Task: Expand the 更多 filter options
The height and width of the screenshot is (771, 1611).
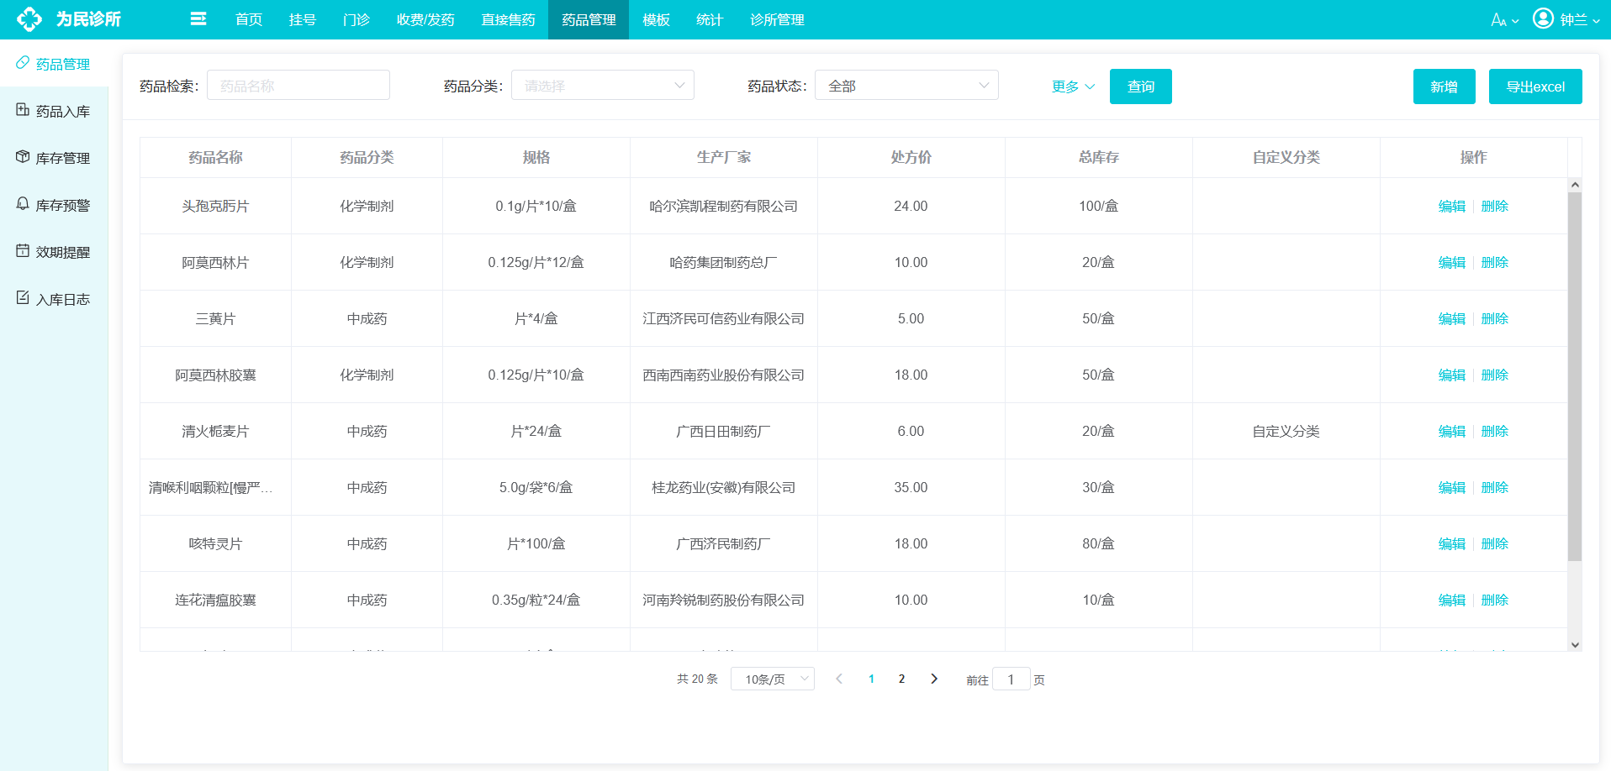Action: (x=1073, y=87)
